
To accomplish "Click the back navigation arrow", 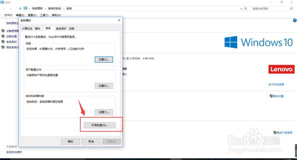I will (x=4, y=9).
